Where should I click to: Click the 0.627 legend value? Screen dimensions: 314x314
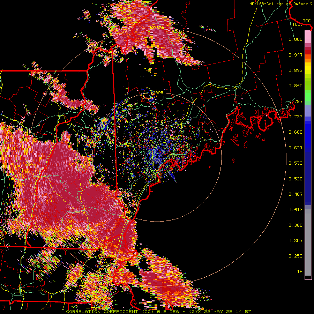296,148
